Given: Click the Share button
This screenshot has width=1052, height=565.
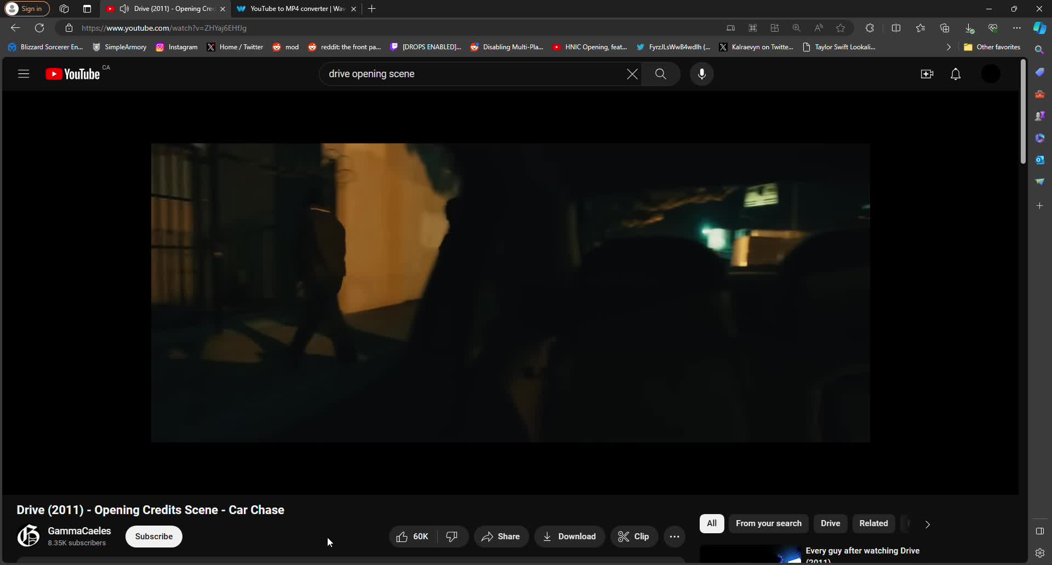Looking at the screenshot, I should coord(501,537).
